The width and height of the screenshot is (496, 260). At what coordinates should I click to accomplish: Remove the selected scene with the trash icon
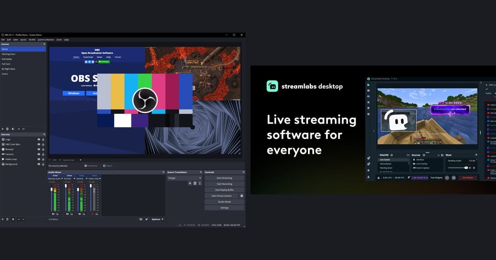click(7, 129)
